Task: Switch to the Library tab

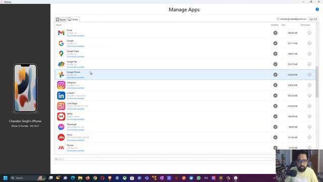Action: [73, 19]
